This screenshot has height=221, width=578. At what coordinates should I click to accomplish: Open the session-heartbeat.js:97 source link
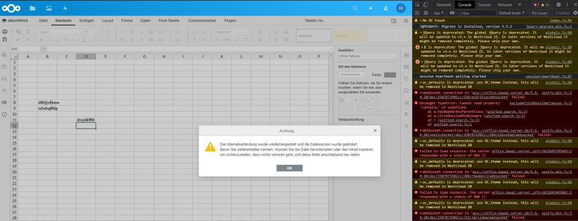pyautogui.click(x=549, y=76)
